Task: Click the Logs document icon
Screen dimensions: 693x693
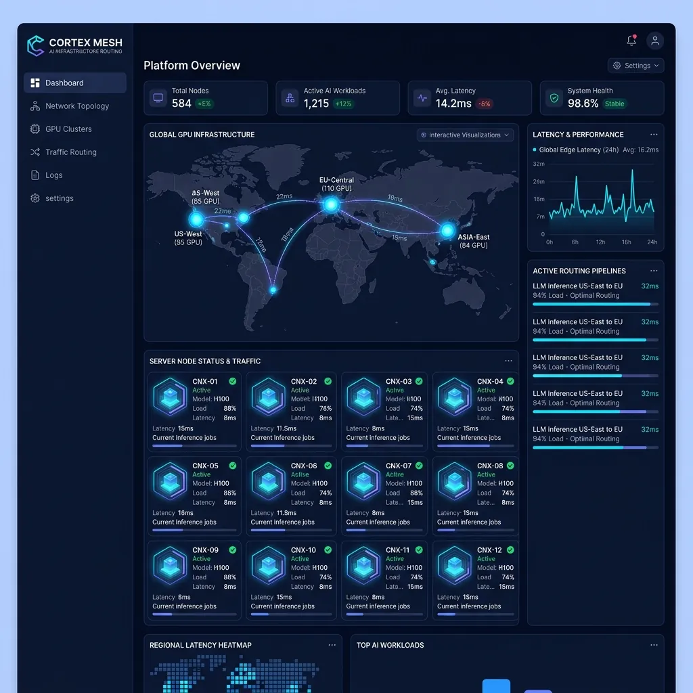Action: (x=35, y=175)
